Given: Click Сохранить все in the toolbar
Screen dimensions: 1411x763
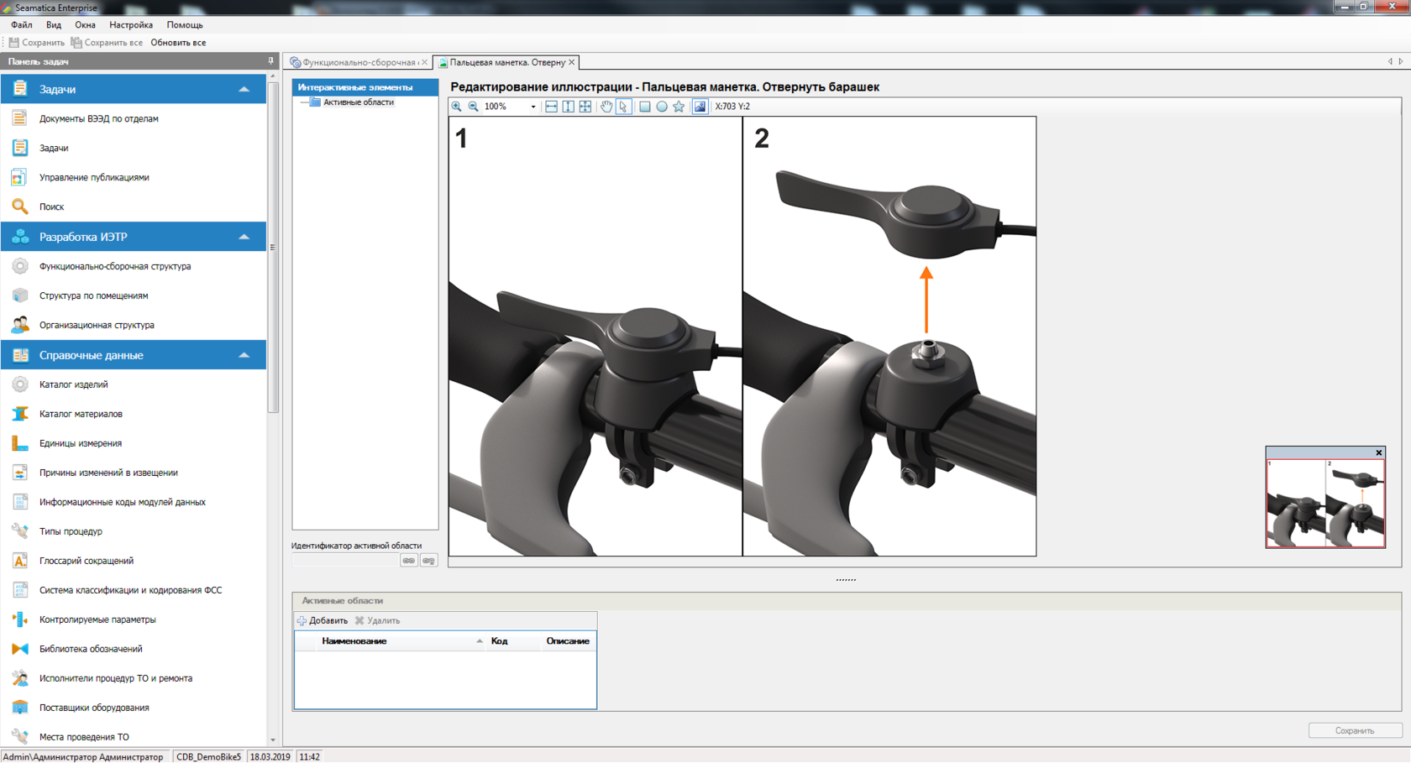Looking at the screenshot, I should tap(107, 43).
